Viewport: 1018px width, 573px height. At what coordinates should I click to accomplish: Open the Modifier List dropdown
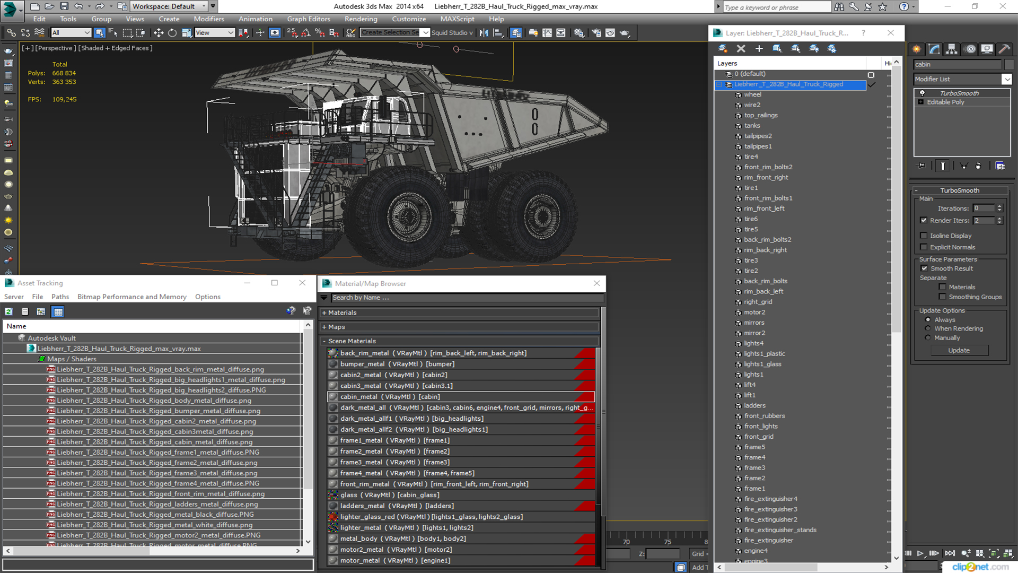point(1006,79)
